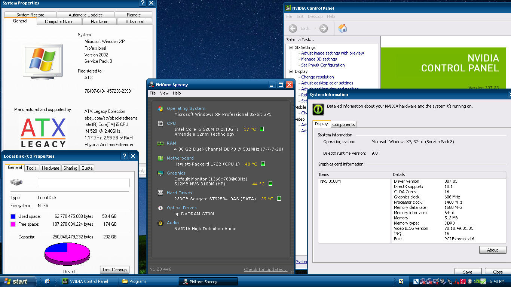Open the Hard Drives icon in Speccy
Screen dimensions: 511x287
click(x=160, y=193)
